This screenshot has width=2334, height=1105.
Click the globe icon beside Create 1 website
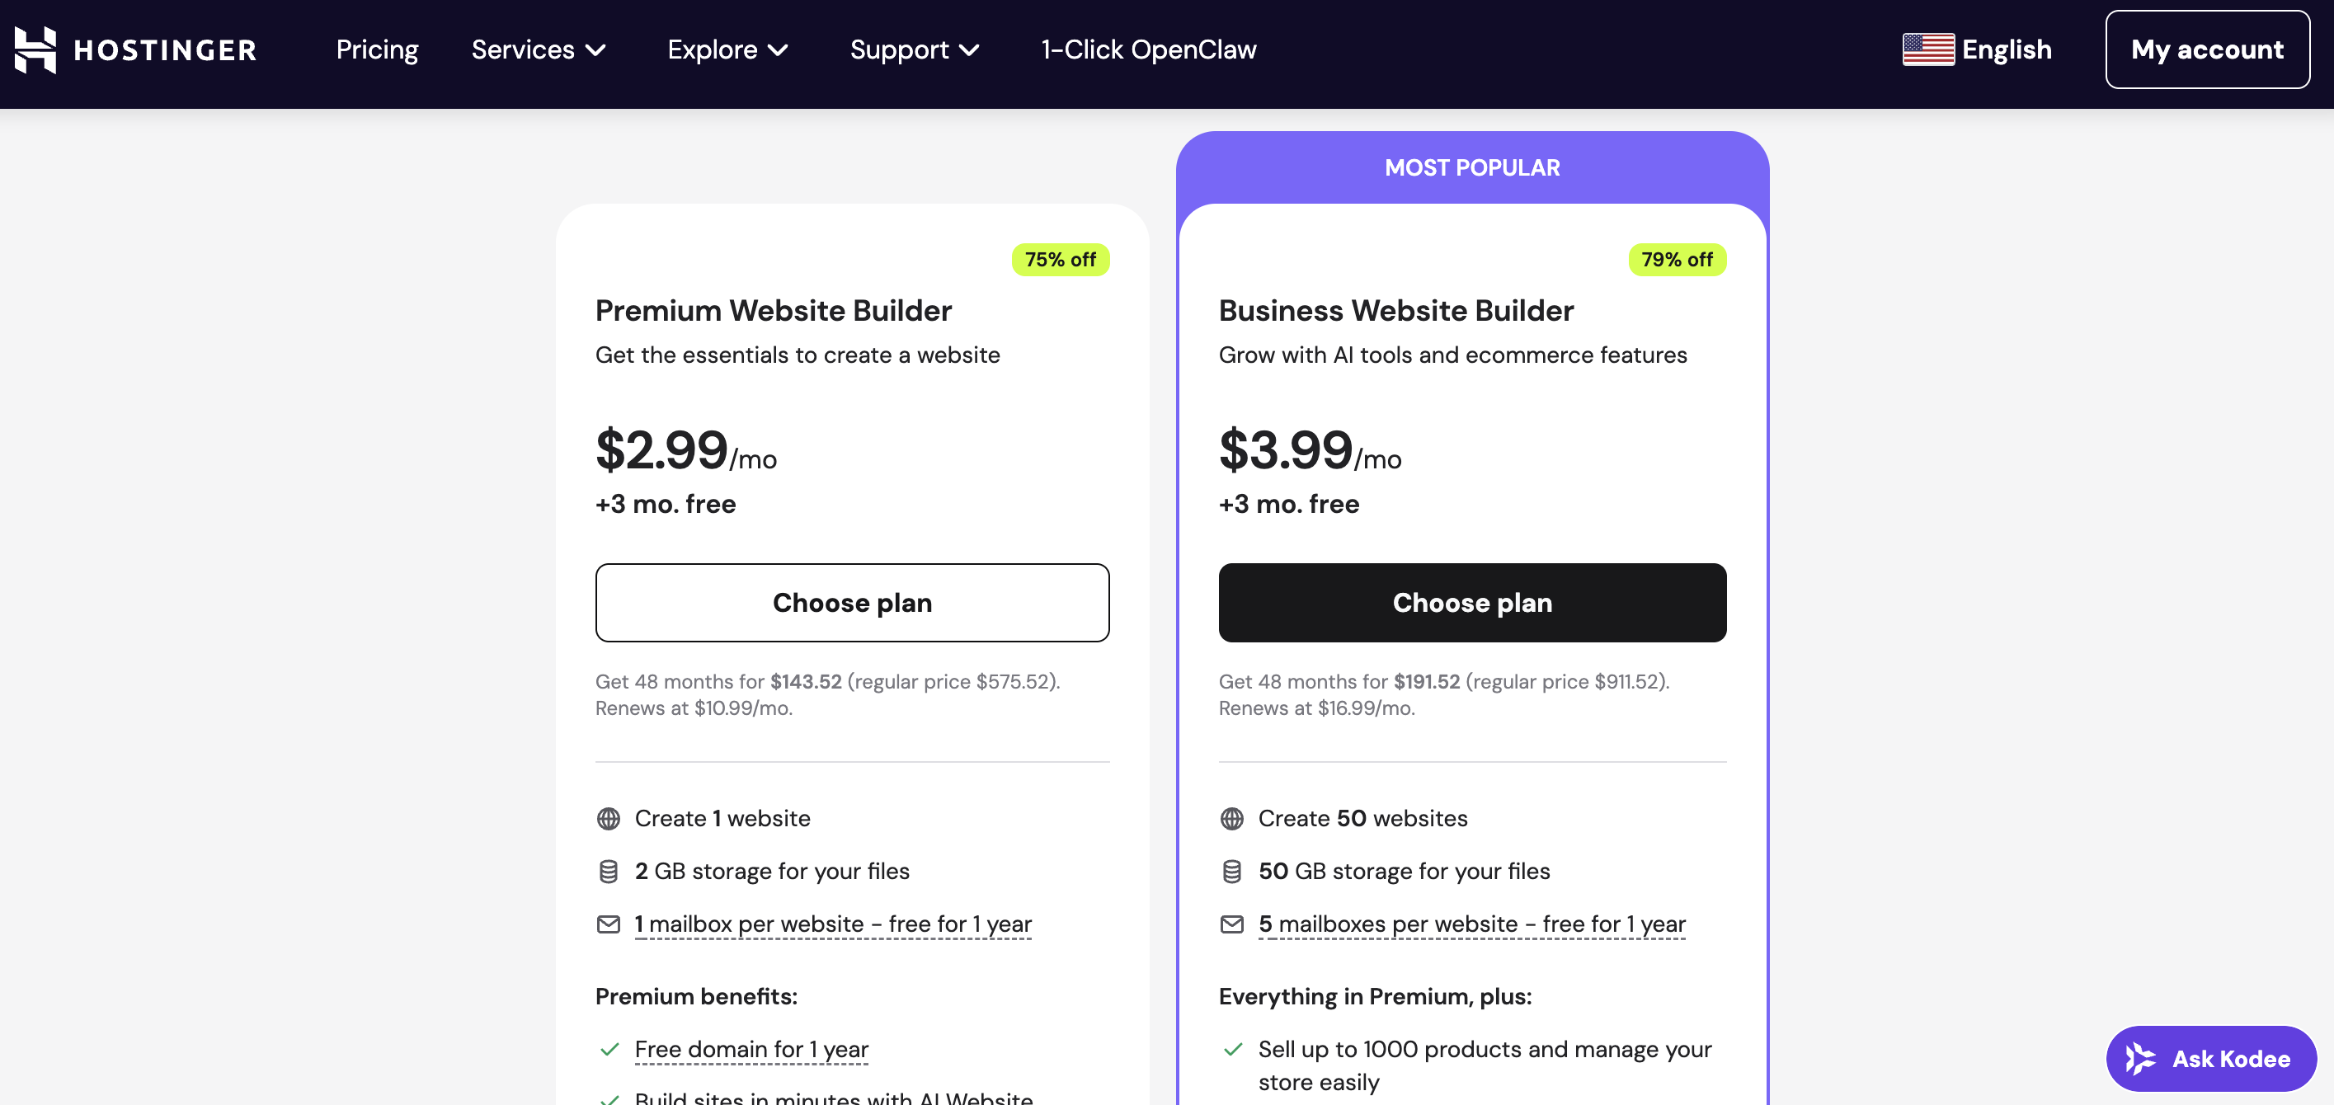(609, 818)
